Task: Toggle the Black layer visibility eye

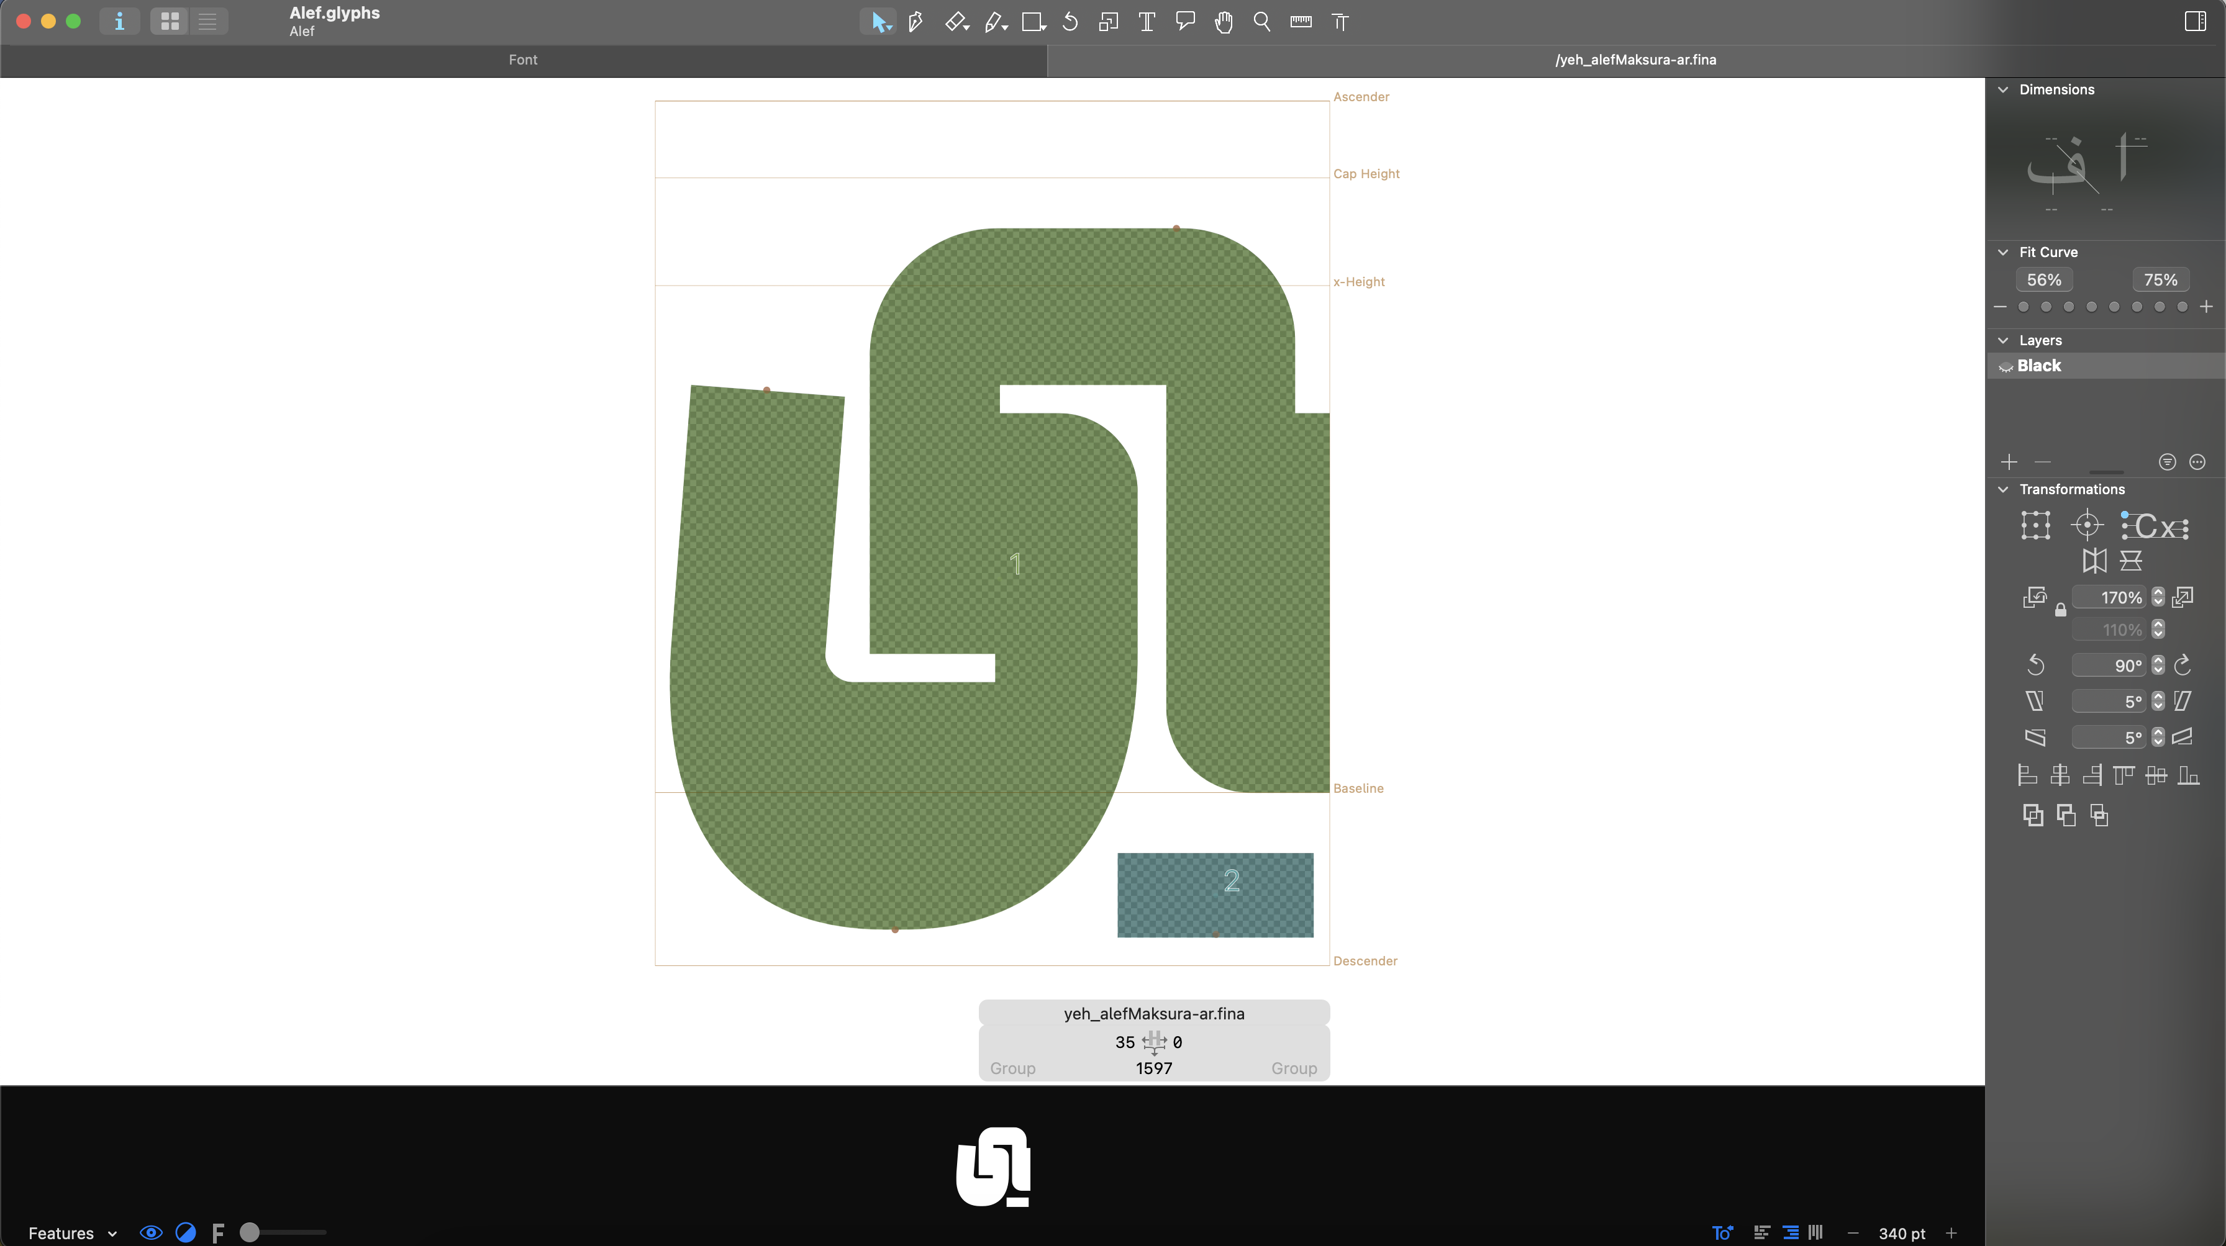Action: tap(2006, 367)
